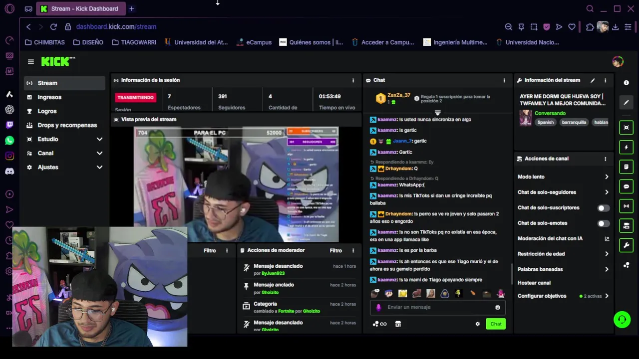Click the shop icon below message box
This screenshot has height=359, width=639.
coord(398,324)
